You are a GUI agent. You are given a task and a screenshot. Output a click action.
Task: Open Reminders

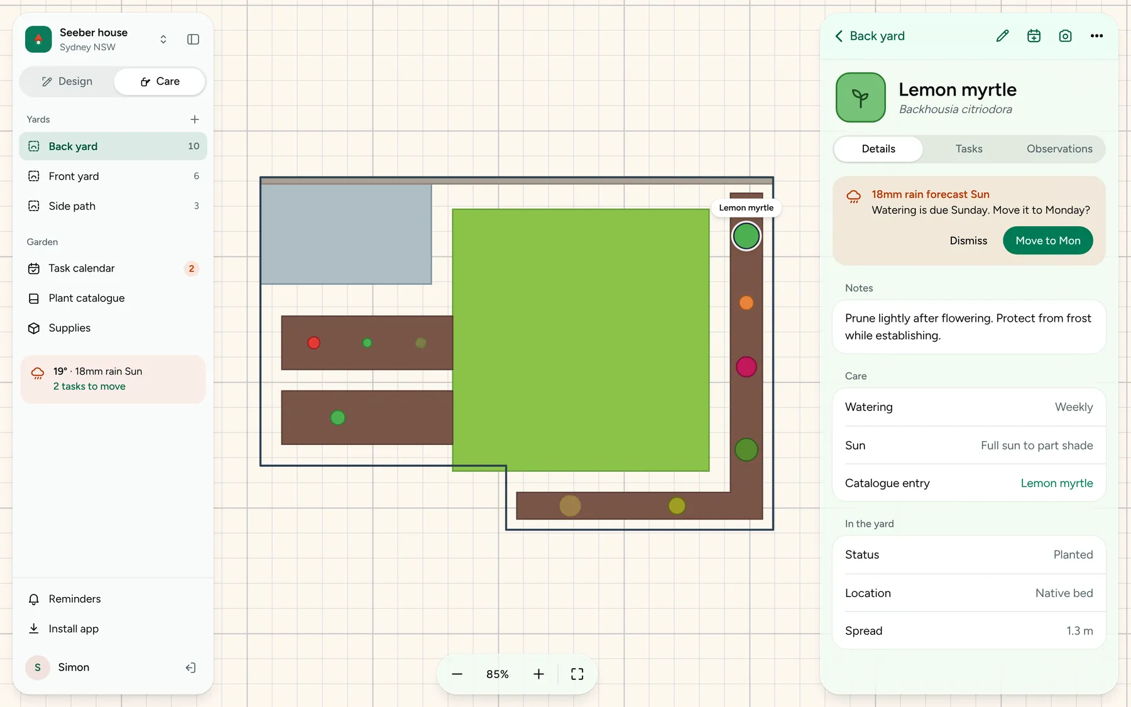[113, 599]
